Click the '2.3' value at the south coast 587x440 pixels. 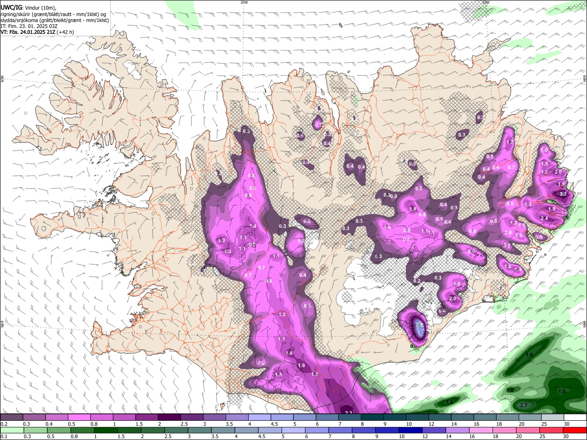[x=348, y=413]
